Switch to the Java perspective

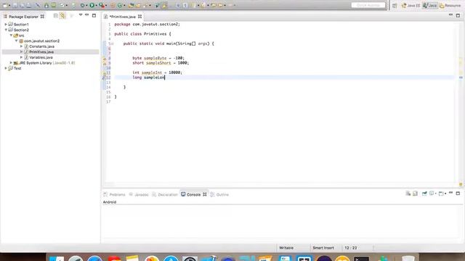(429, 5)
